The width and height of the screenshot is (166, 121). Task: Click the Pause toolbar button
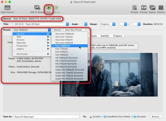coord(56,9)
